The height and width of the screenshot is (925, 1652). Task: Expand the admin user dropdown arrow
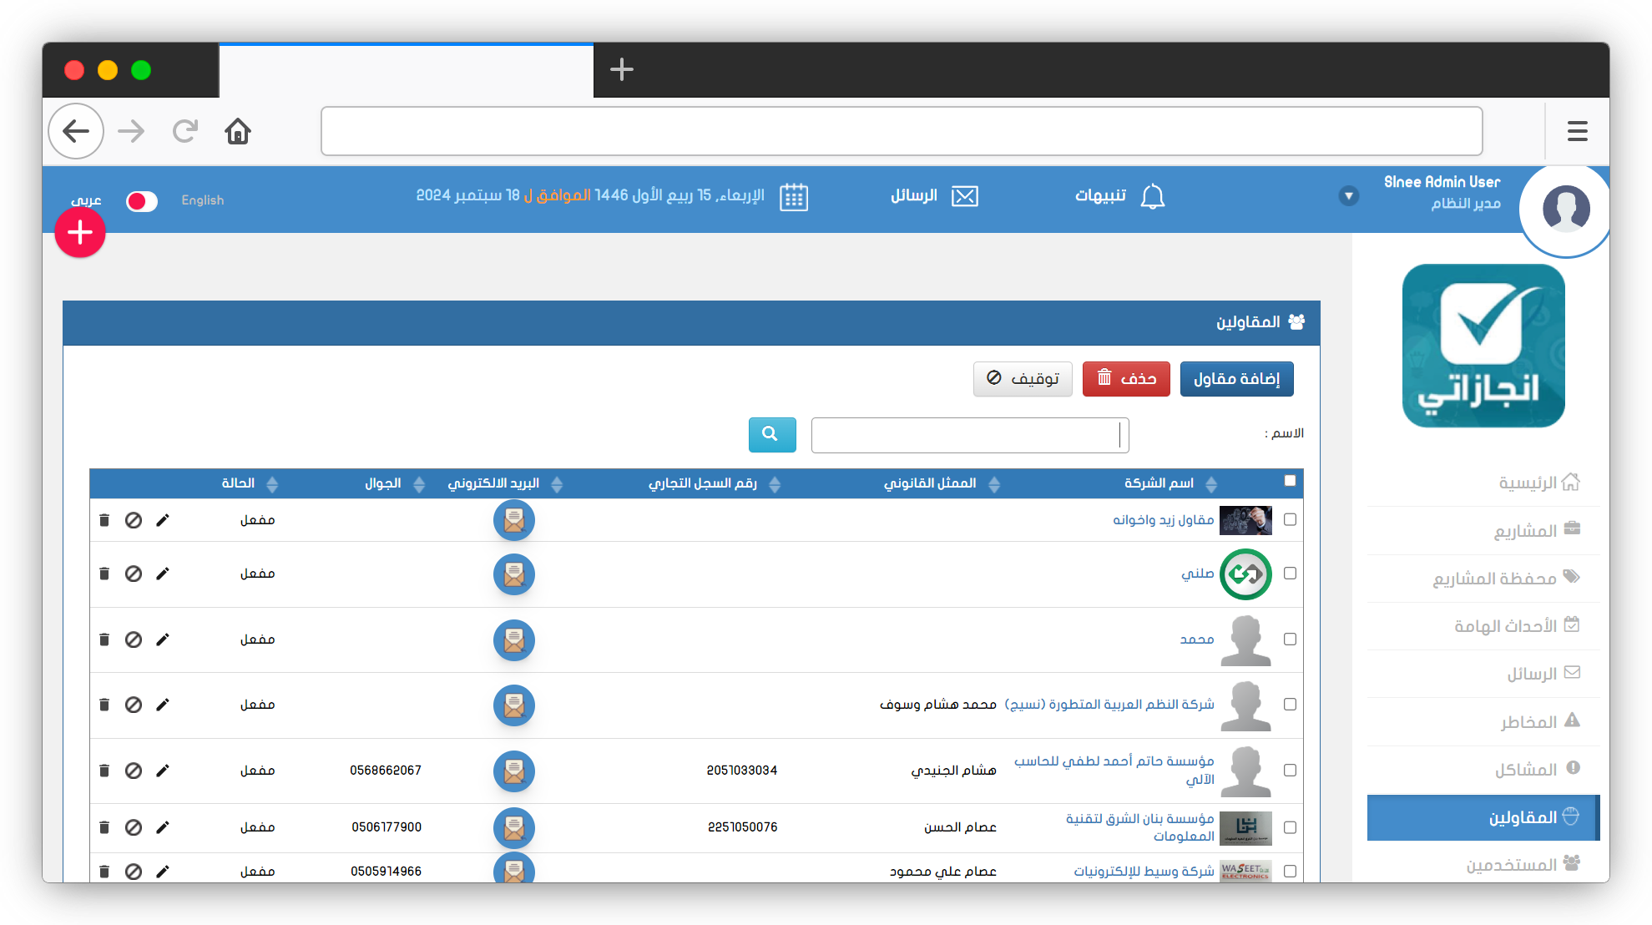pyautogui.click(x=1348, y=196)
